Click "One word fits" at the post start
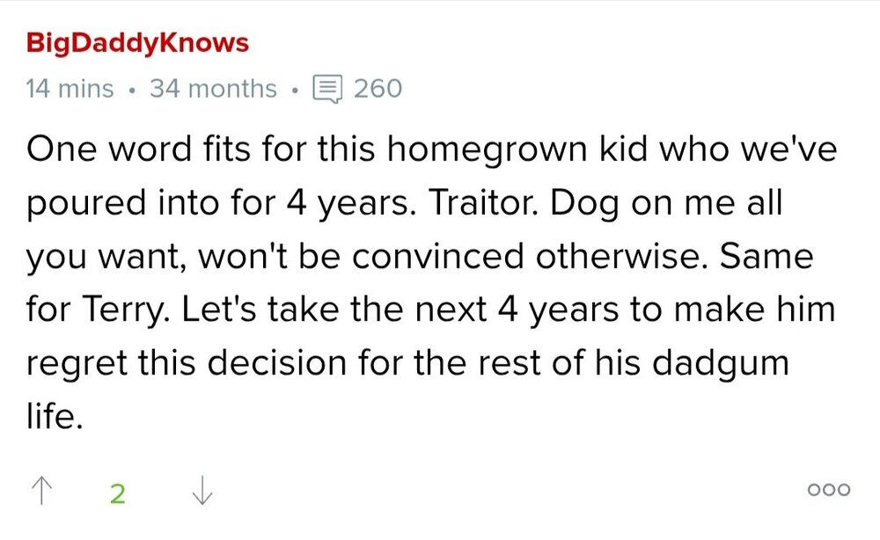 128,152
